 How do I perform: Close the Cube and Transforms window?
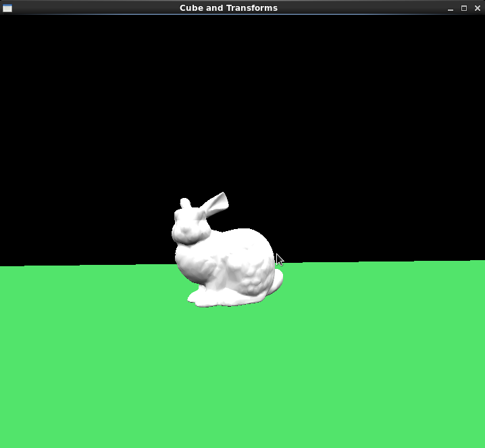coord(478,8)
